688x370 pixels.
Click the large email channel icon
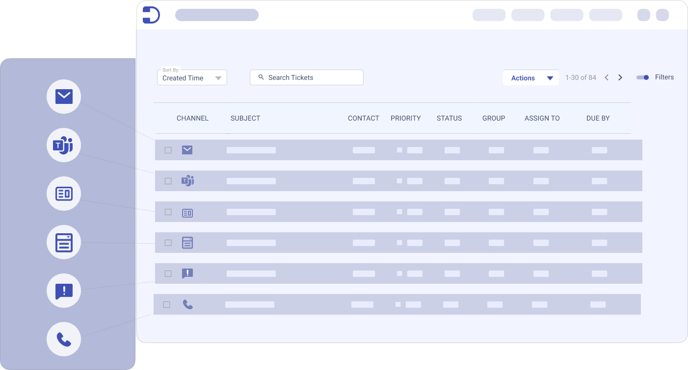coord(64,97)
